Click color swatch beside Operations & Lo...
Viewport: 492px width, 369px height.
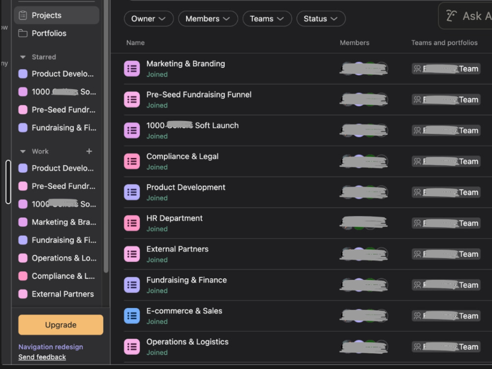pyautogui.click(x=23, y=258)
